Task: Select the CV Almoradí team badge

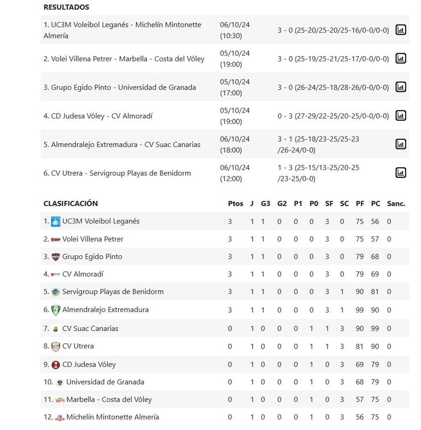Action: tap(56, 274)
